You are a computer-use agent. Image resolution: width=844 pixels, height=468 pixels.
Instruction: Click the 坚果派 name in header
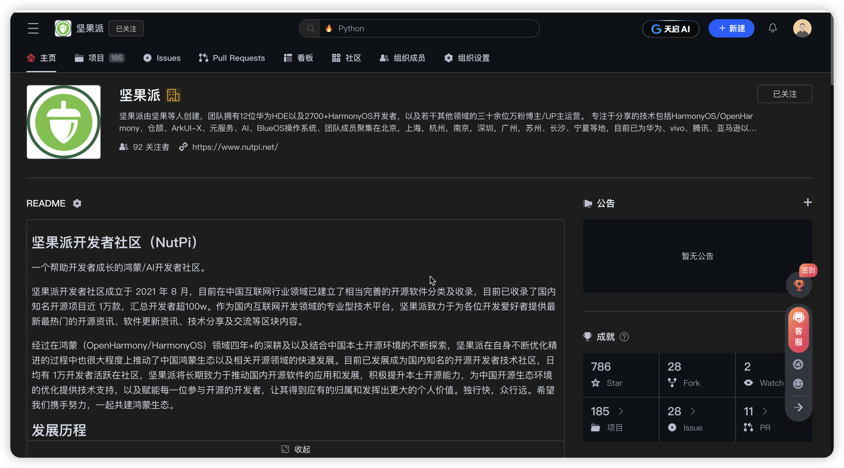[x=90, y=28]
